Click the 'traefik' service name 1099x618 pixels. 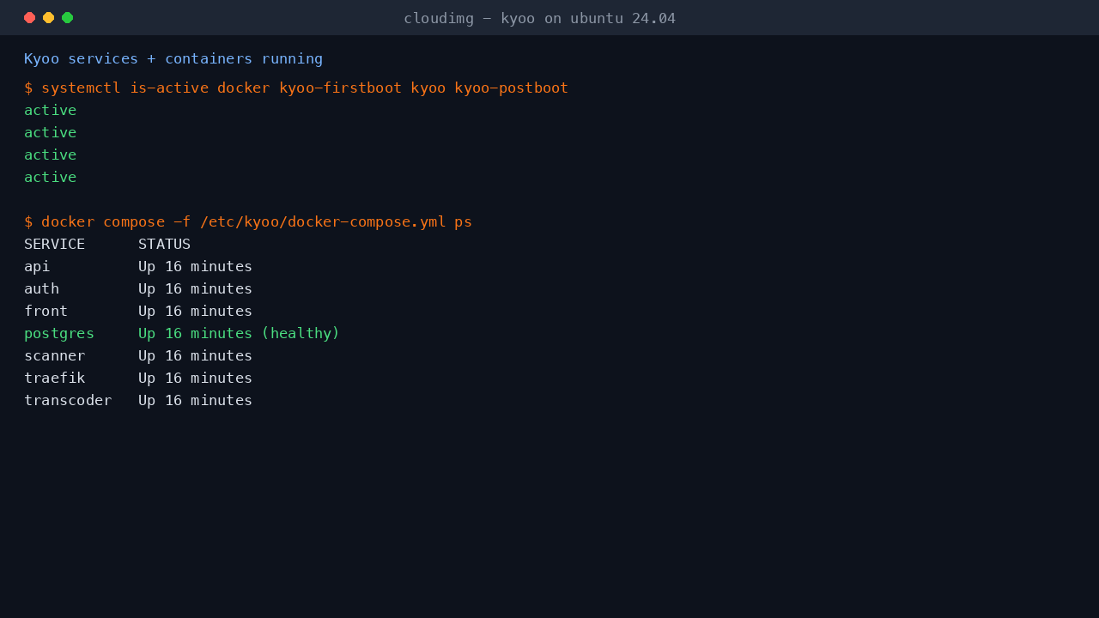point(55,378)
